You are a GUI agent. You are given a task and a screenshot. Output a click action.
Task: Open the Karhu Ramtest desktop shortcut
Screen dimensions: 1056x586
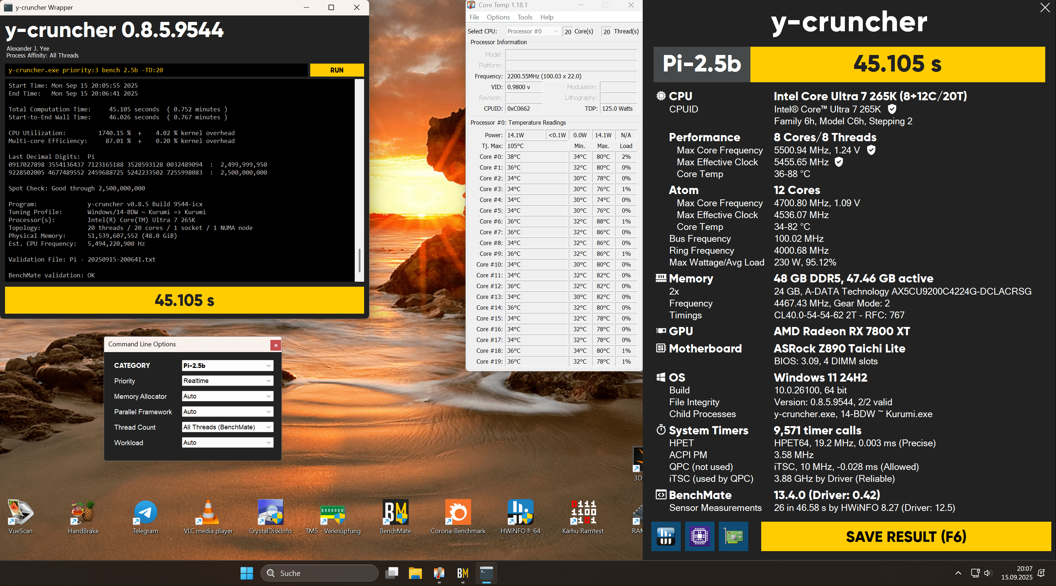(x=582, y=513)
